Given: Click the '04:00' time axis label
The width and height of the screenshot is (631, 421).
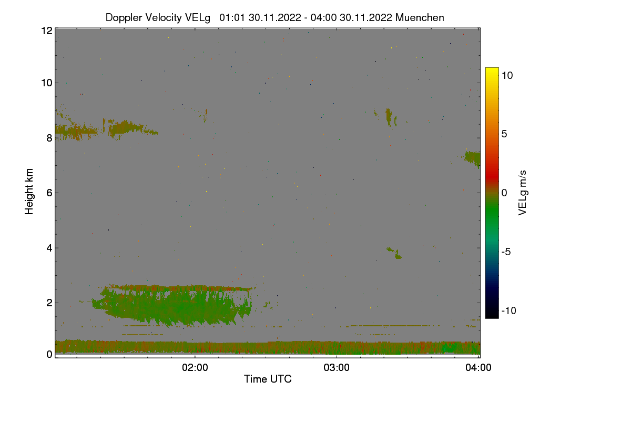Looking at the screenshot, I should pyautogui.click(x=479, y=367).
